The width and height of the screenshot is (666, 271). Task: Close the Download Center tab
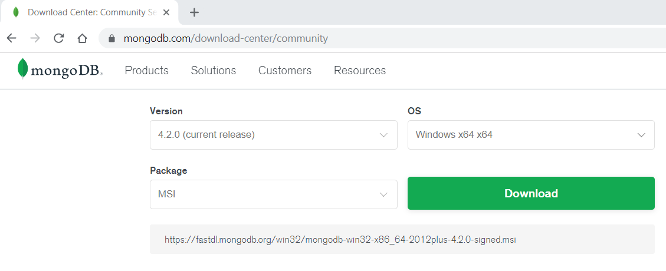(168, 12)
